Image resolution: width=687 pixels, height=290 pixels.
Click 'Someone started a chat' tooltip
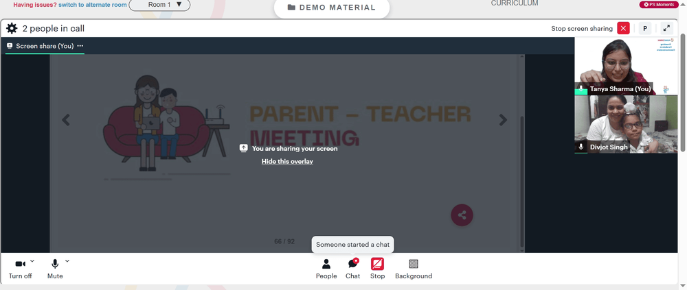click(x=352, y=245)
